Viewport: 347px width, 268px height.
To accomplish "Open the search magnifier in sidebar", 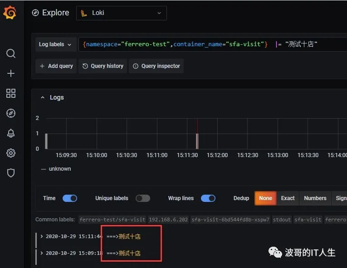I will pyautogui.click(x=10, y=53).
